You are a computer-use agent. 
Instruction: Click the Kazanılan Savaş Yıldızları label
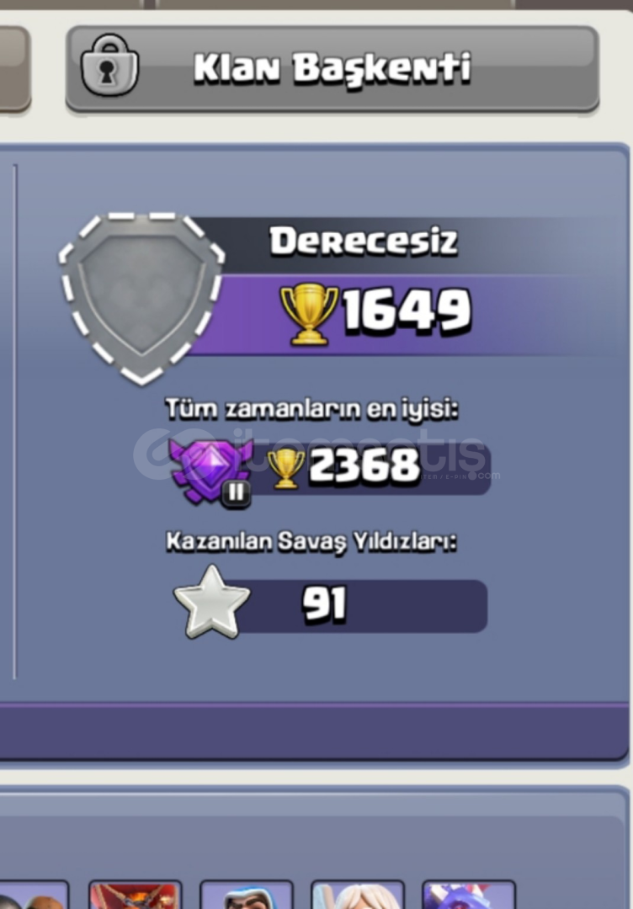[311, 541]
